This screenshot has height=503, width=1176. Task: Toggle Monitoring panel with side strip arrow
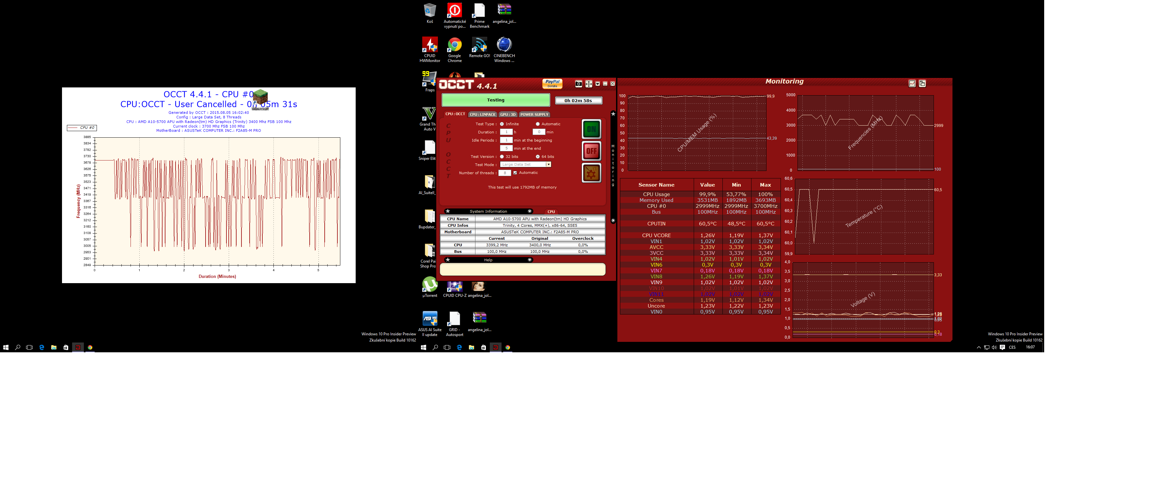pyautogui.click(x=613, y=221)
